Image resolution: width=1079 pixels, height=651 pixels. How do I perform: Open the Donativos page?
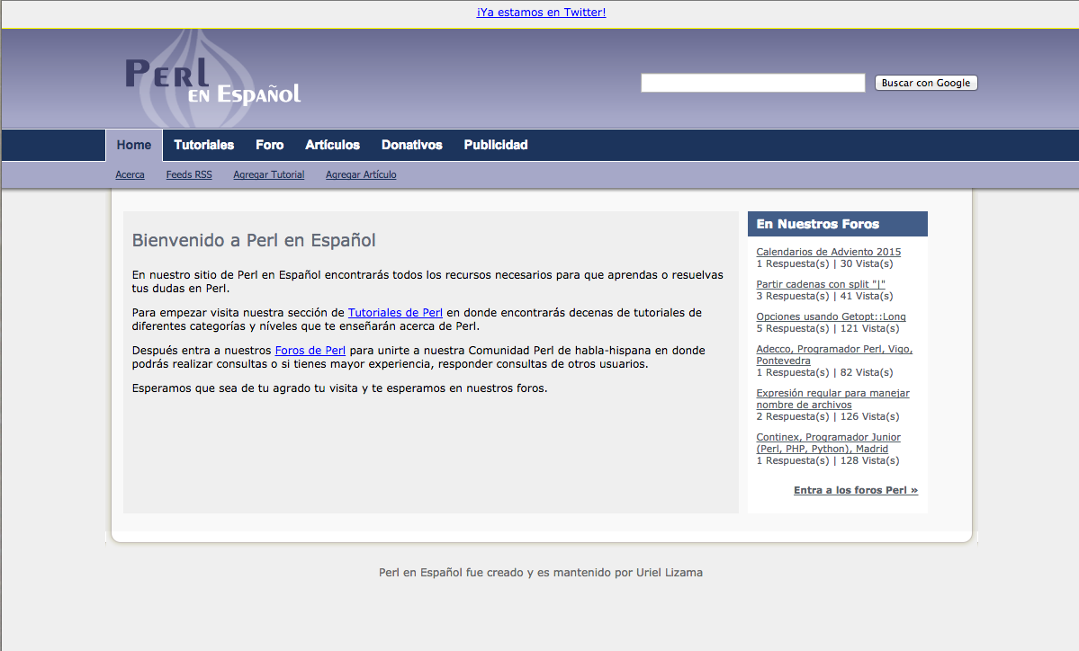tap(411, 145)
